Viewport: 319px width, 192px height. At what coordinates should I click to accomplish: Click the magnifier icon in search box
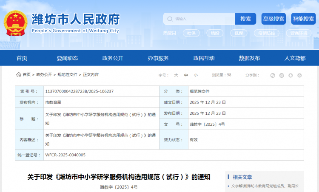[170, 19]
